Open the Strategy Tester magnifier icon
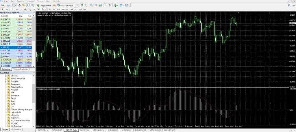 [32, 5]
